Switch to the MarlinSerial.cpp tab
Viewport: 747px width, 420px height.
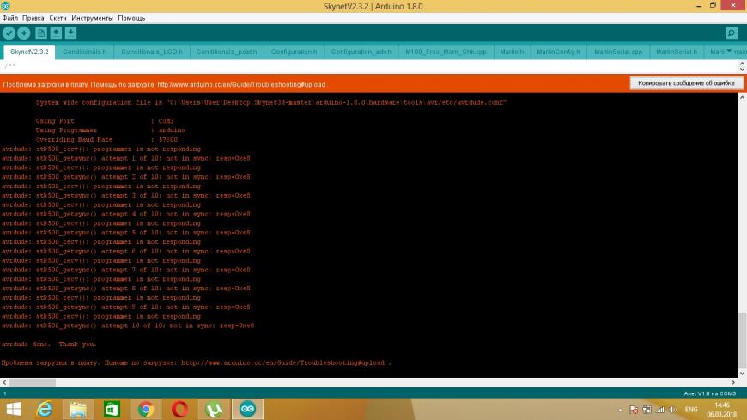(x=618, y=52)
